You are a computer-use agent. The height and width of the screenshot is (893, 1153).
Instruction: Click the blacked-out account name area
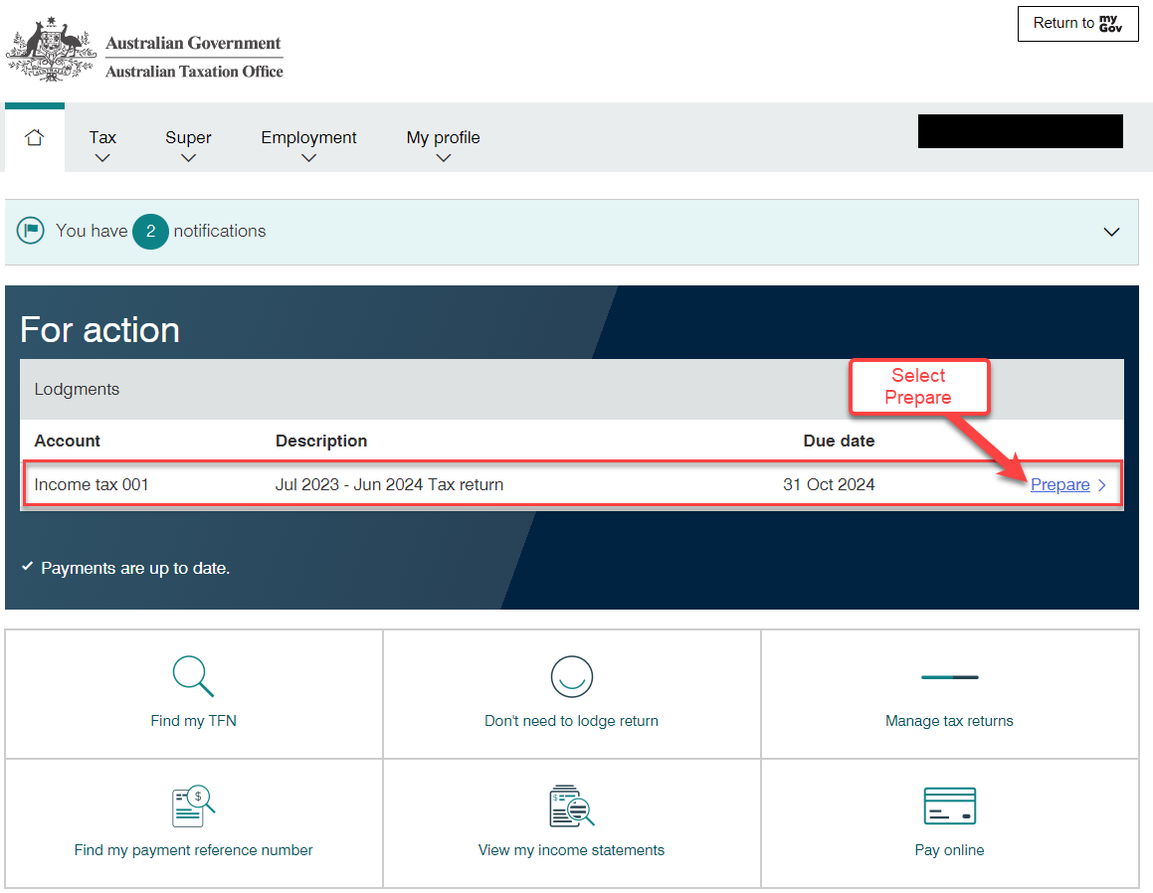click(x=1020, y=130)
